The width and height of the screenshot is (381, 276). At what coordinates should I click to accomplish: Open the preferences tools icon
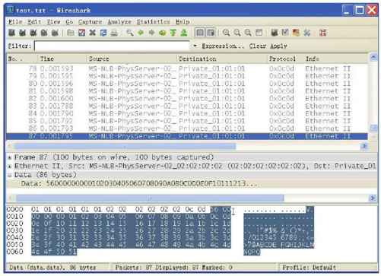(x=307, y=33)
